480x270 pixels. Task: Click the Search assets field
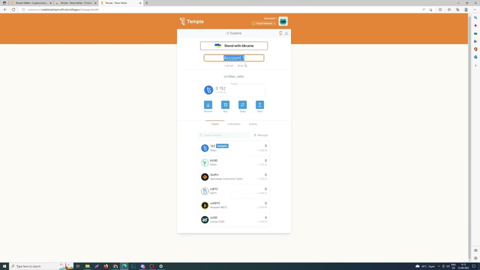pyautogui.click(x=224, y=135)
